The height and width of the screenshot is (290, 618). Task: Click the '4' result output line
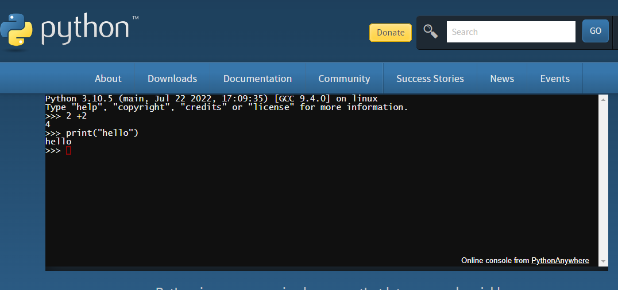tap(48, 124)
